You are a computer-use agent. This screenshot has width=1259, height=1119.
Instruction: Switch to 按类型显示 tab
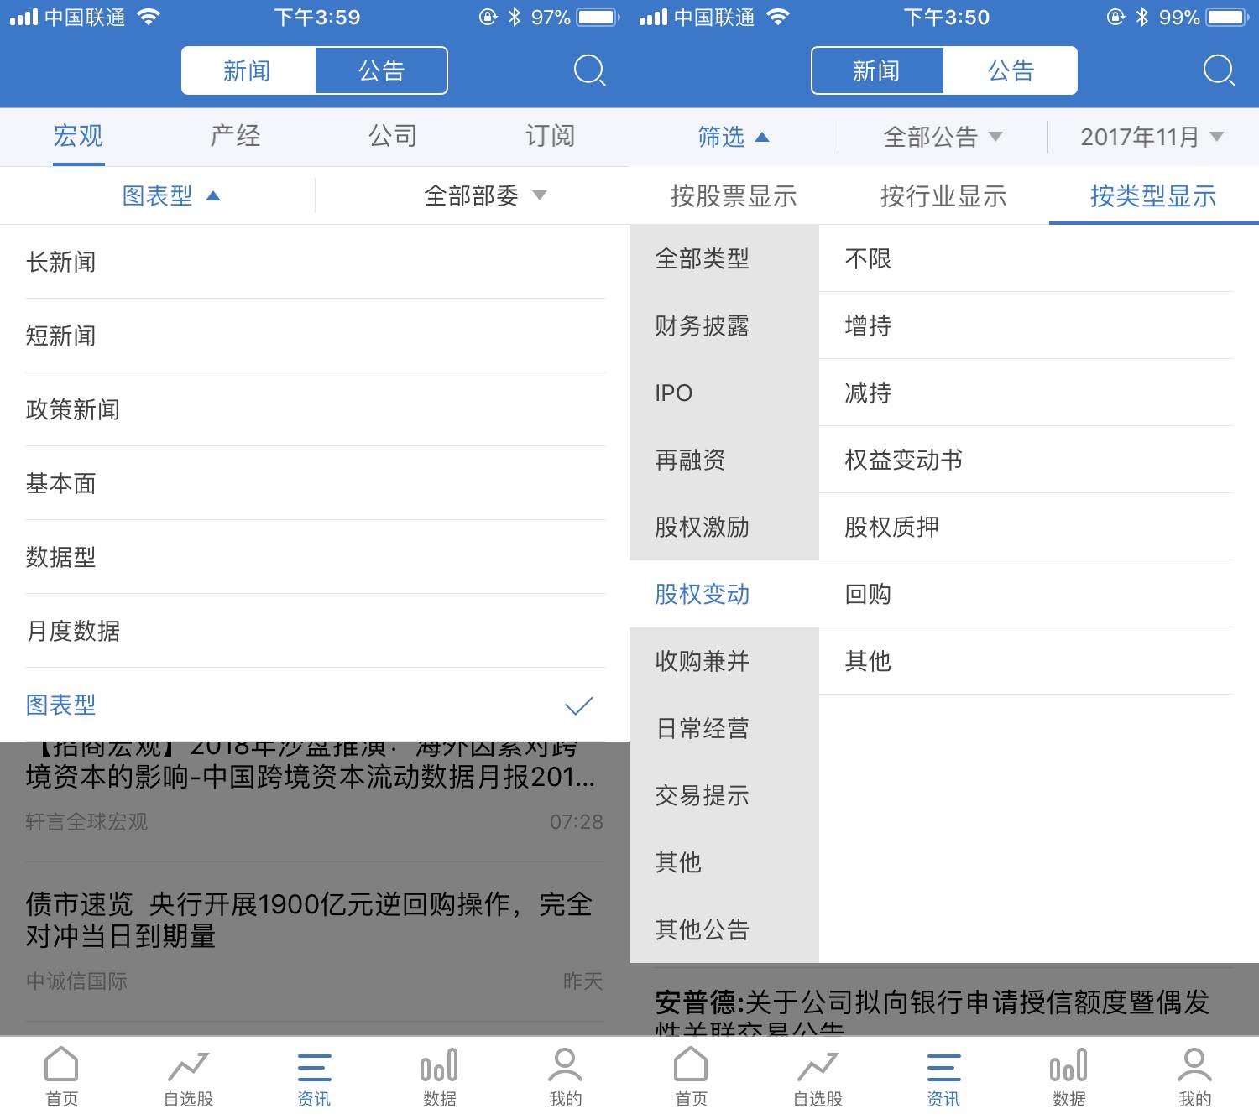pos(1153,196)
